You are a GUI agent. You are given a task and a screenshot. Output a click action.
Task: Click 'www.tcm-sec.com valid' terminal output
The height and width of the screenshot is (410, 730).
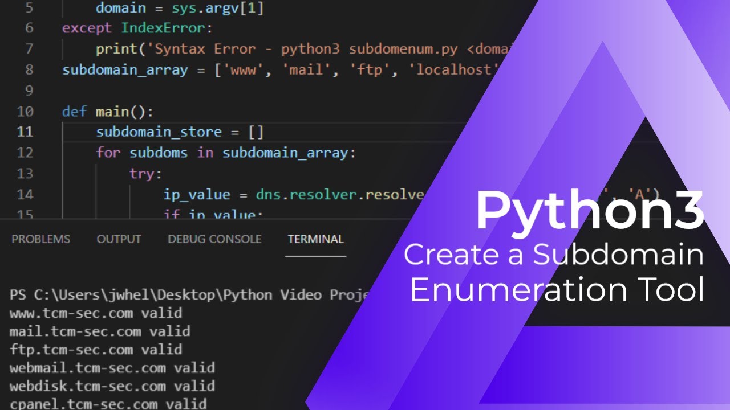pos(96,313)
